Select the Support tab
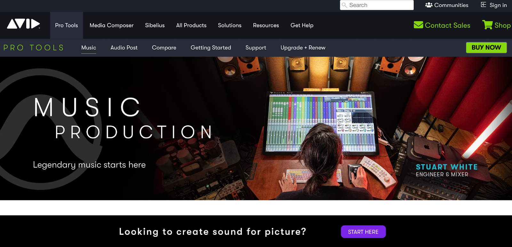 pos(256,48)
